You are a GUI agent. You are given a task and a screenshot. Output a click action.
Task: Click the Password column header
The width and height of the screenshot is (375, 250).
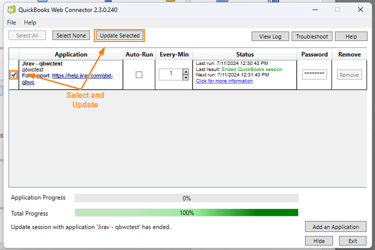pos(314,55)
